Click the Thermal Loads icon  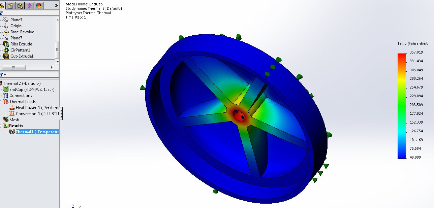pyautogui.click(x=6, y=102)
